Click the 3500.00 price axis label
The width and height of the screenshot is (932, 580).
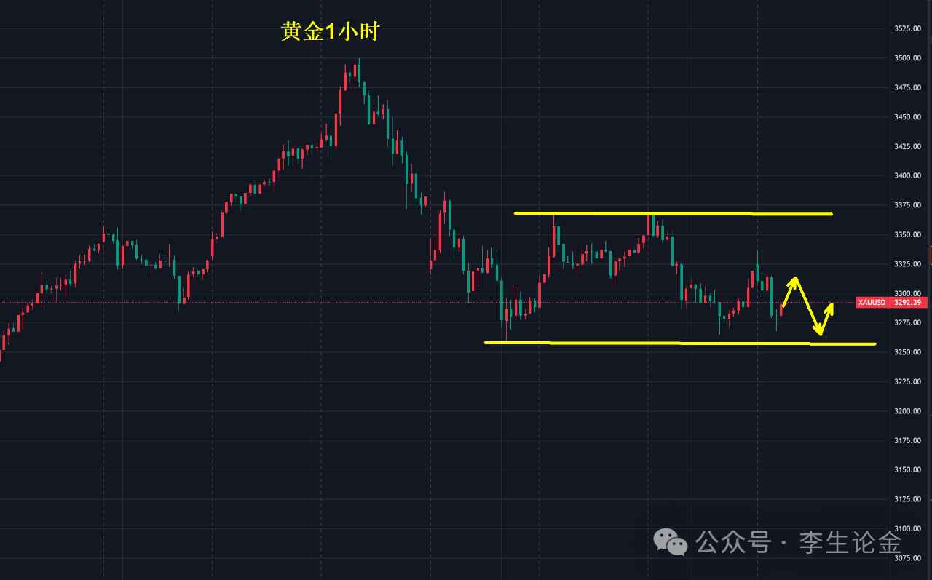point(907,58)
